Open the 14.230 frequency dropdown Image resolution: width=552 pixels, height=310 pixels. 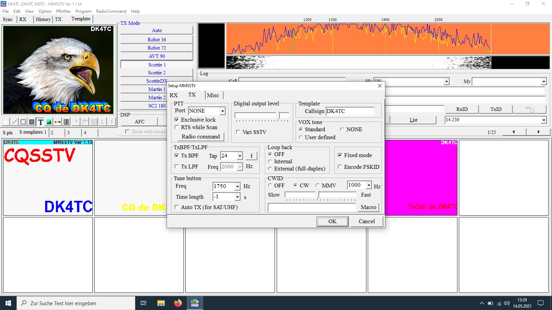pyautogui.click(x=544, y=120)
